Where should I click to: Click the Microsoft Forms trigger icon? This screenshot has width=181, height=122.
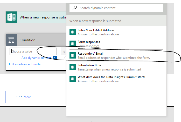pos(11,17)
